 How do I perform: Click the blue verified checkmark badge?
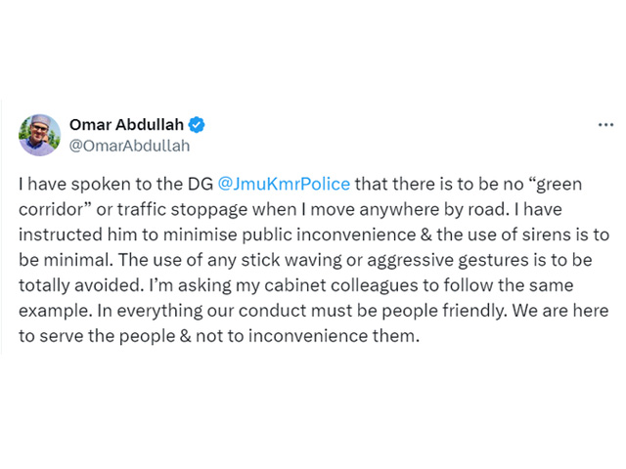[x=197, y=125]
